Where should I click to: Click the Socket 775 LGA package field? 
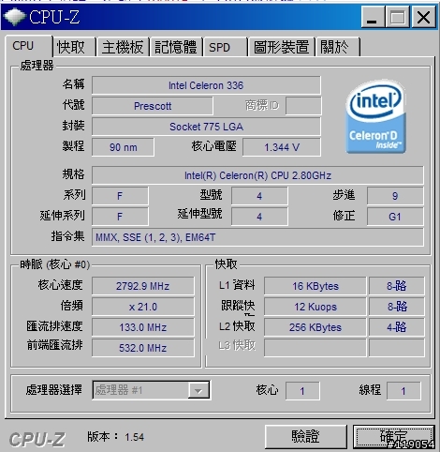click(206, 127)
